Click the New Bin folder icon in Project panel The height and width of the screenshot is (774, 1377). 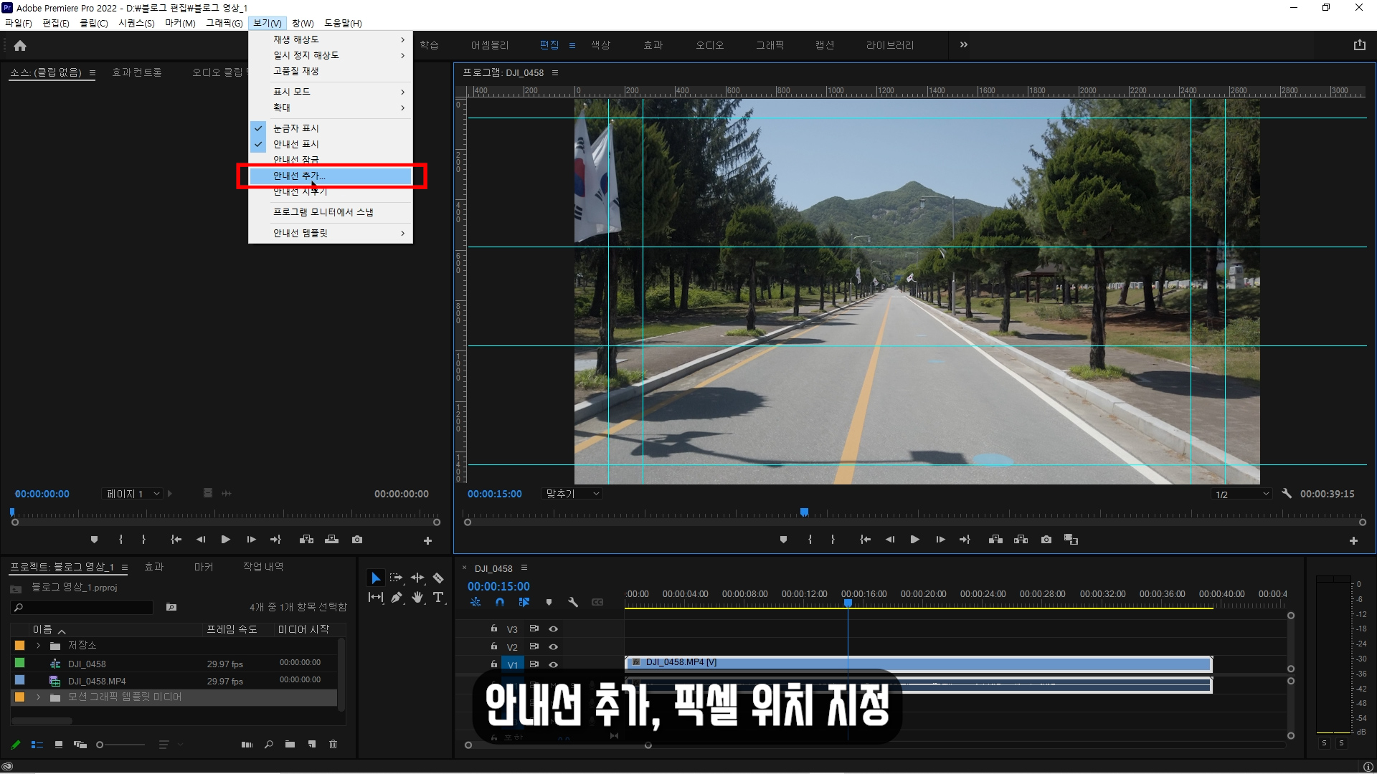(x=290, y=745)
